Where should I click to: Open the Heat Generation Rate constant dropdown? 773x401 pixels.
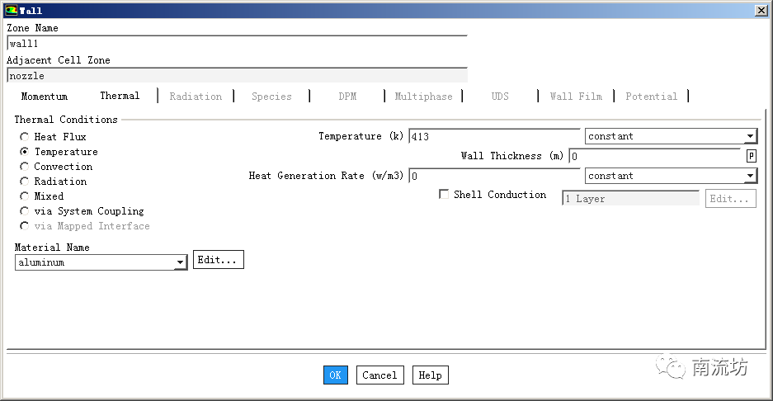click(671, 176)
